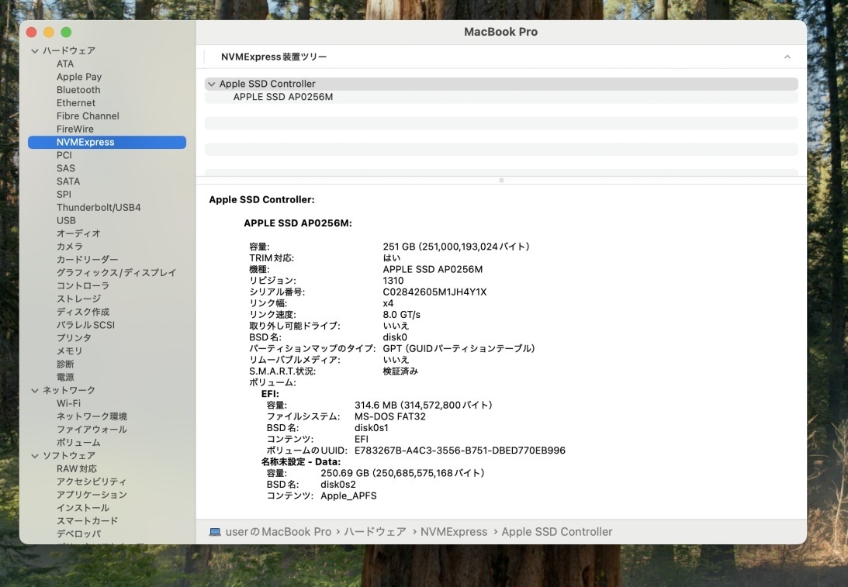Click the green zoom window button
This screenshot has height=587, width=848.
pos(66,33)
